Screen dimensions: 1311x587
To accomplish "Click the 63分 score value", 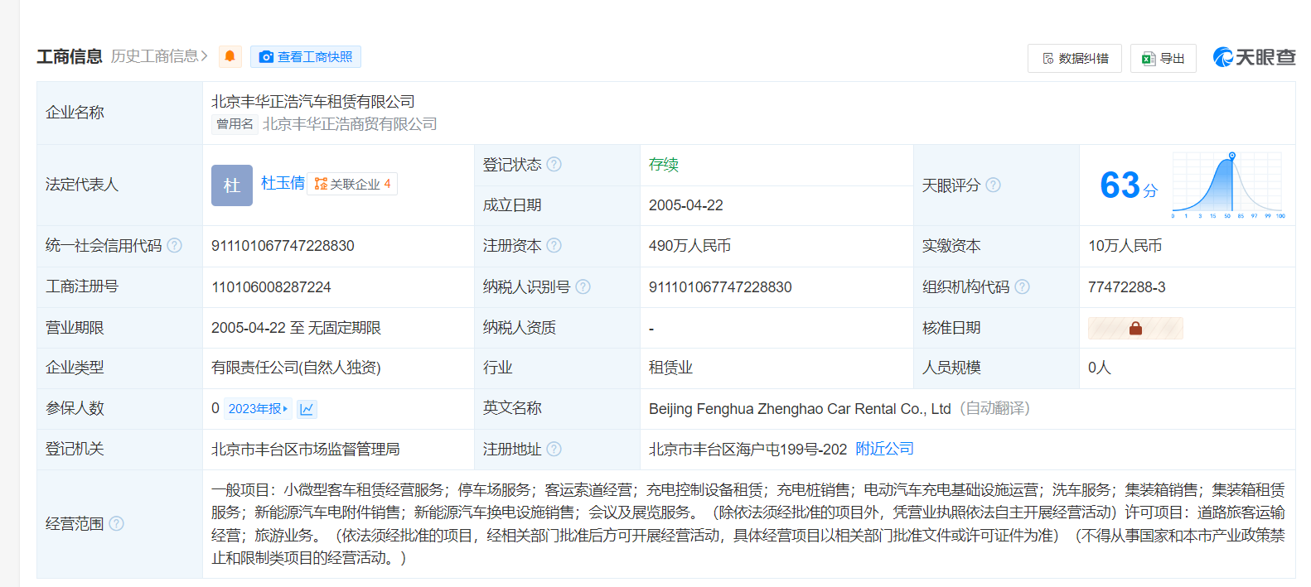I will click(x=1128, y=185).
